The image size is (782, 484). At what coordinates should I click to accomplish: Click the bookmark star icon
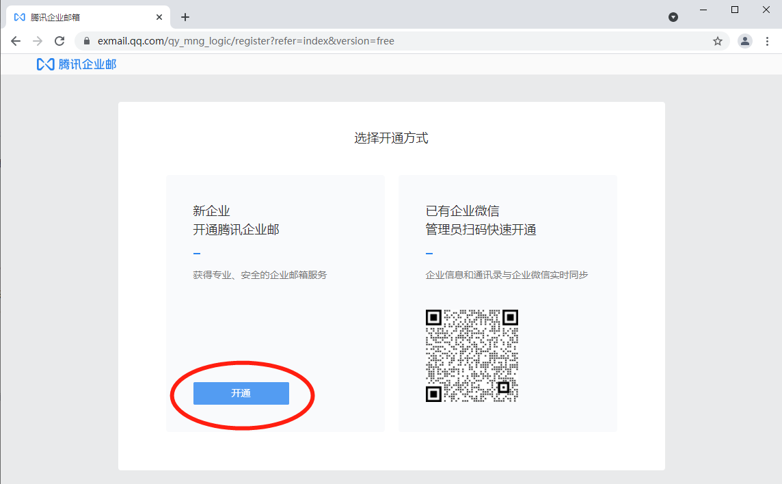718,41
